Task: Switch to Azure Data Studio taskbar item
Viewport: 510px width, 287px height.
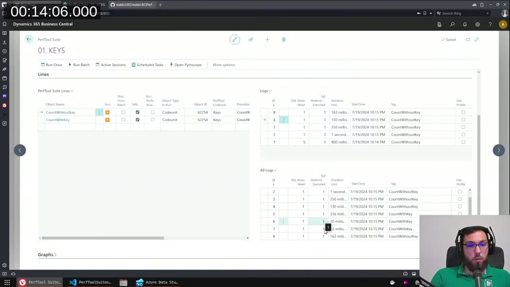Action: click(157, 282)
